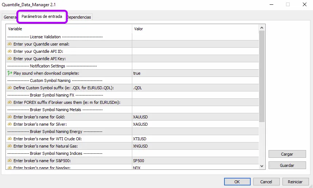Screen dimensions: 313x188
Task: Confirm with the OK button
Action: coord(237,181)
